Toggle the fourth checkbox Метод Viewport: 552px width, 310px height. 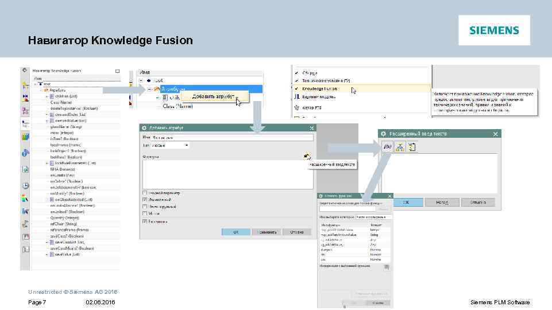coord(145,213)
